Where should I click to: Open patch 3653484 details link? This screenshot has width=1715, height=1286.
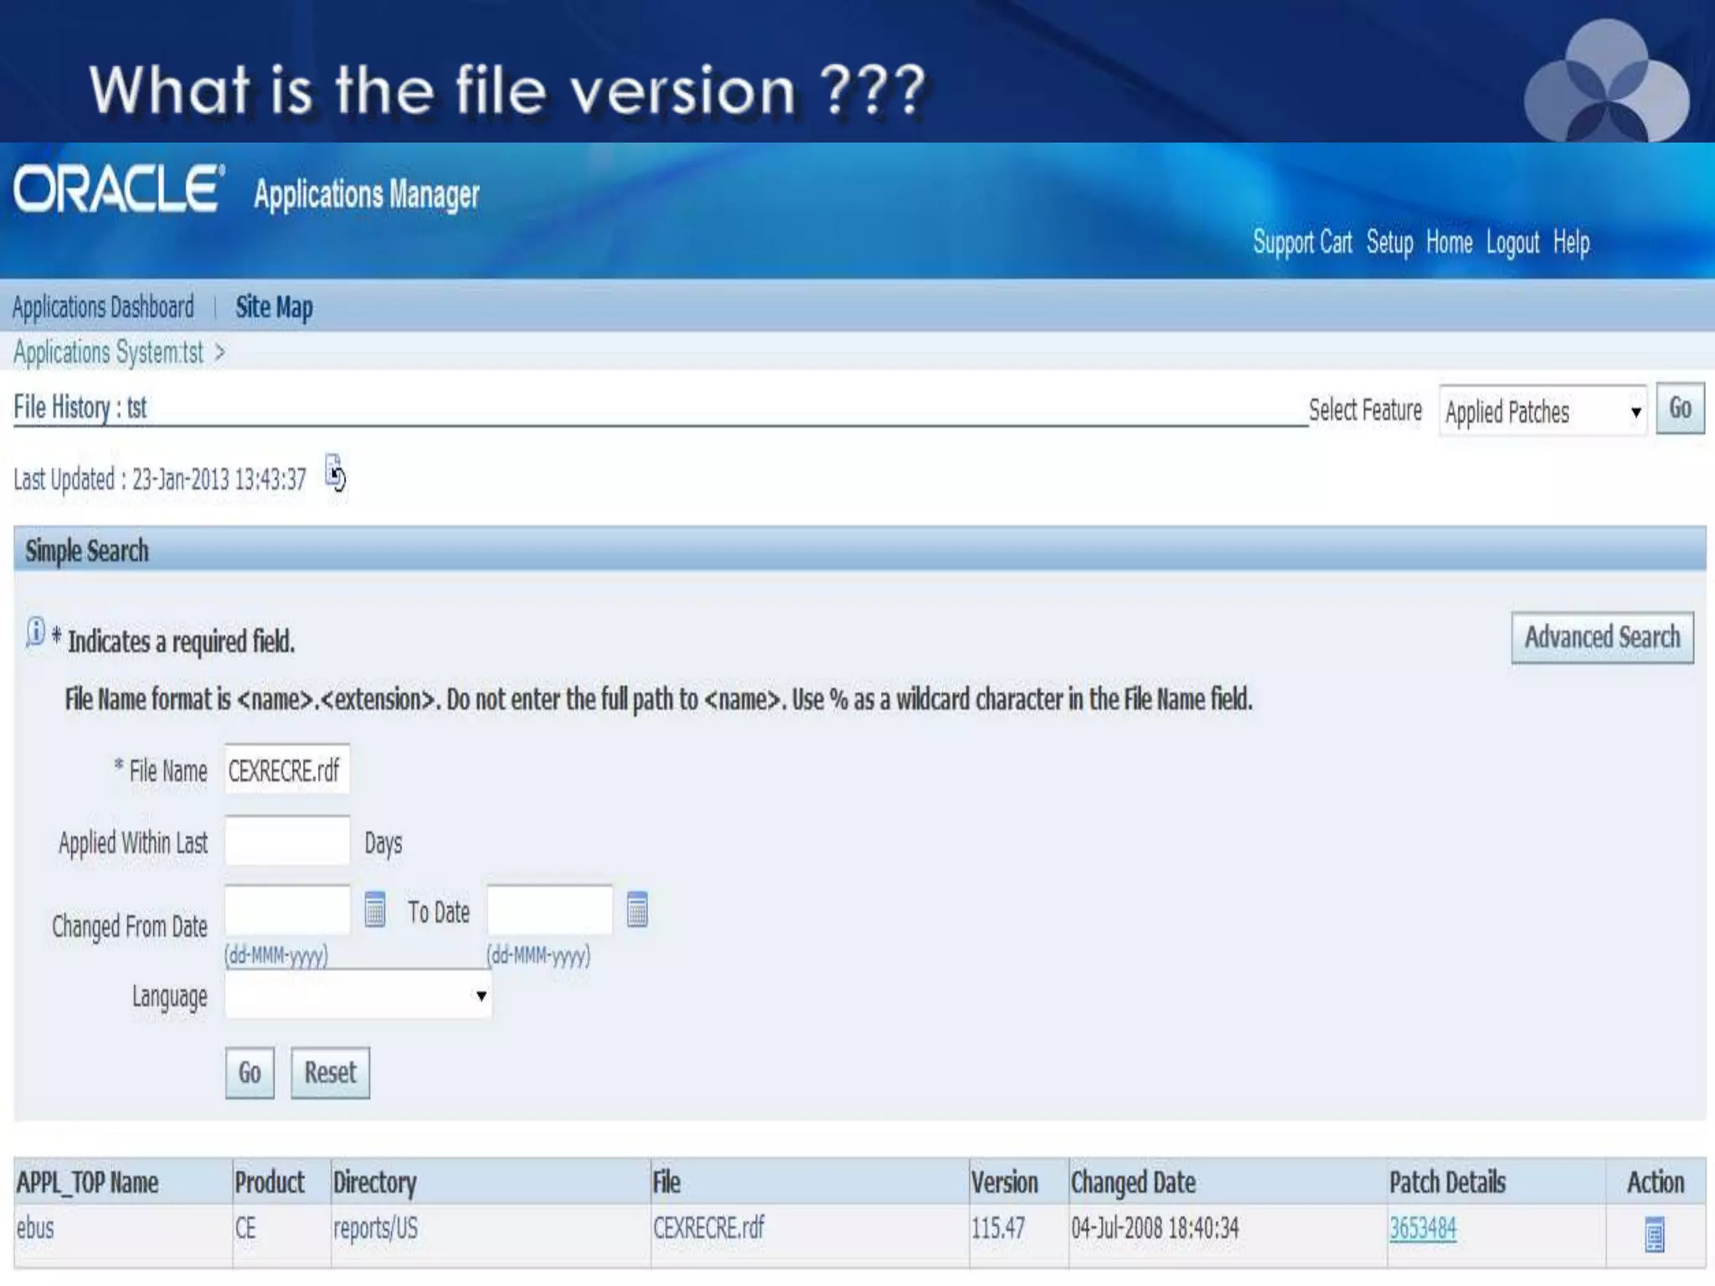click(1422, 1228)
